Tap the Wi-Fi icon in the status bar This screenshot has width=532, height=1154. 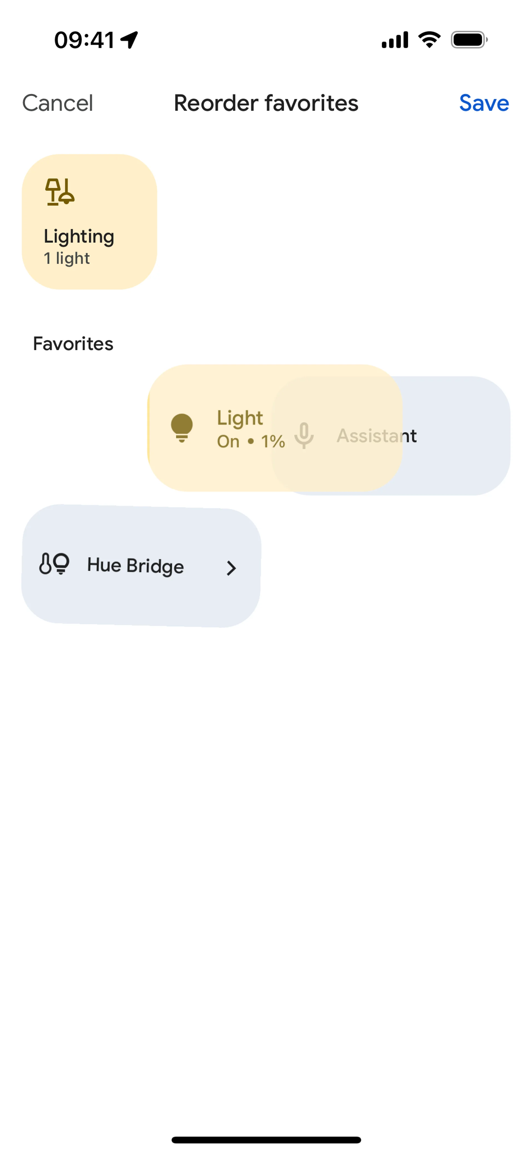429,40
